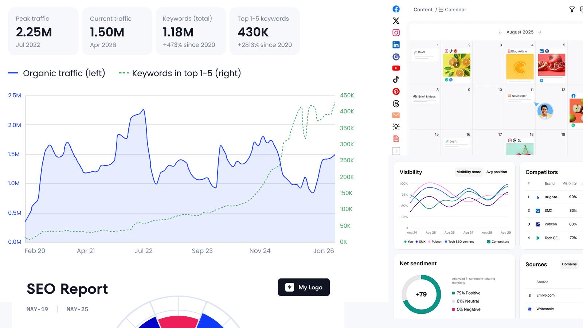Viewport: 583px width, 328px height.
Task: Open the Brief & ideas card on August 8
Action: click(425, 98)
